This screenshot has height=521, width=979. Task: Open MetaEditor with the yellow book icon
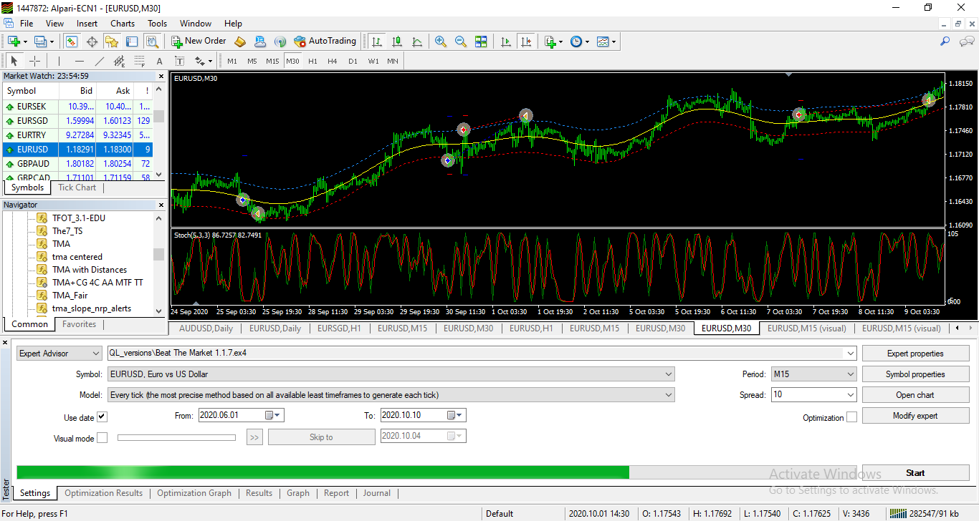coord(240,42)
